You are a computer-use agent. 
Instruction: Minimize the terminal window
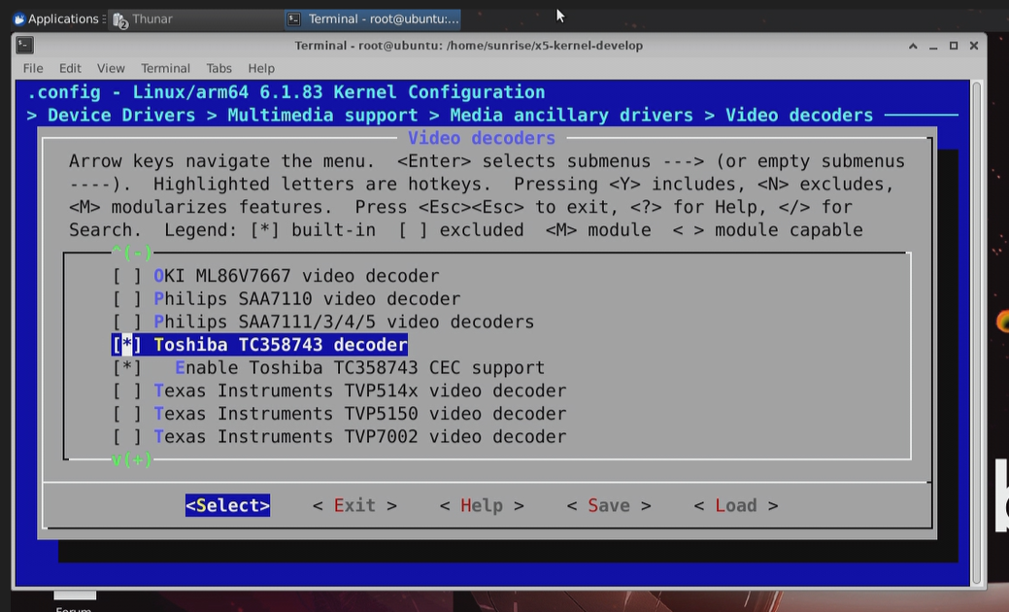(933, 47)
